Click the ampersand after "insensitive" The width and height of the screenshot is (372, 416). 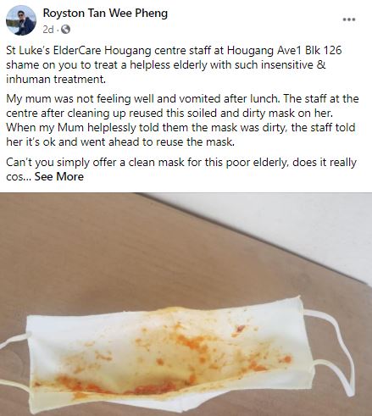tap(321, 65)
